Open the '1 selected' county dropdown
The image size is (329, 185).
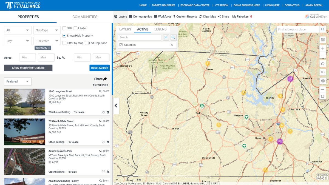click(47, 41)
